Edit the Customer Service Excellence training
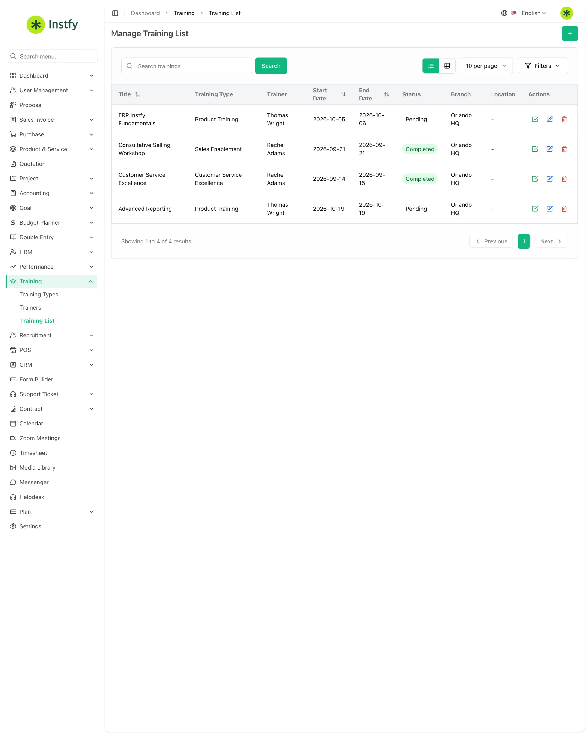 (550, 179)
